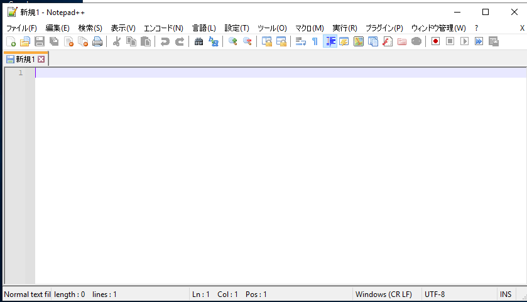Toggle synchronized horizontal scrolling icon
Image resolution: width=527 pixels, height=302 pixels.
pos(281,41)
